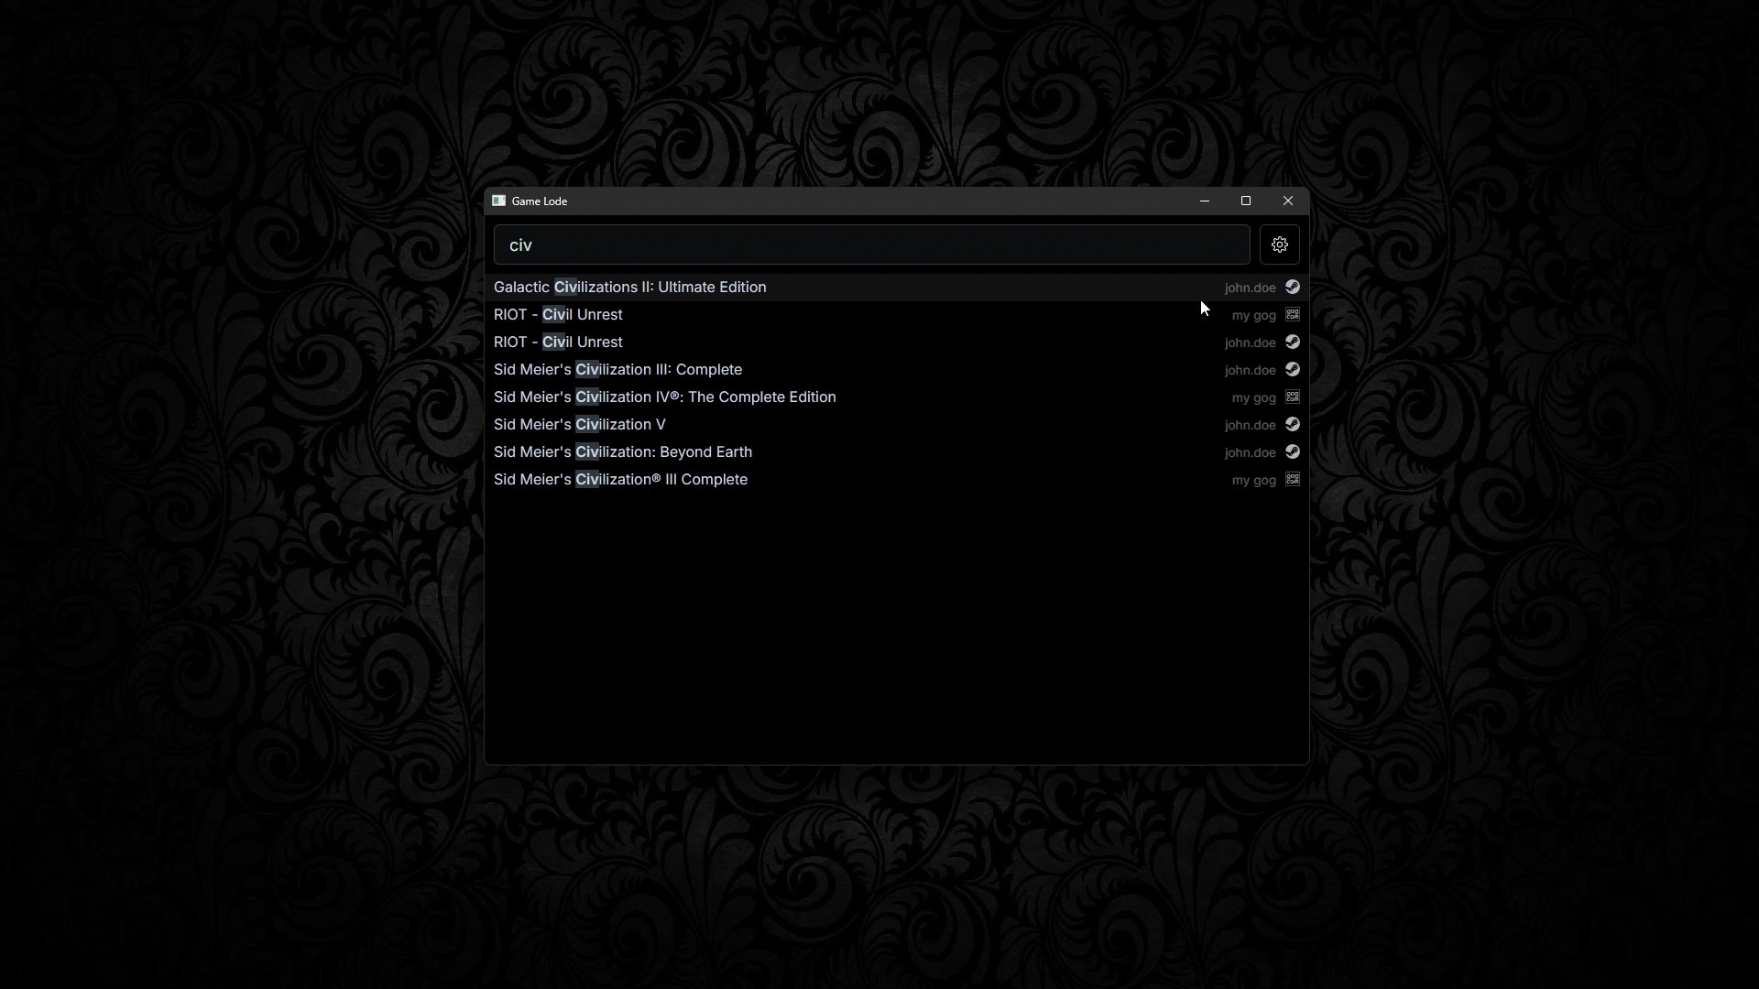The height and width of the screenshot is (989, 1759).
Task: Click Steam icon on Civilization III: Complete row
Action: point(1292,370)
